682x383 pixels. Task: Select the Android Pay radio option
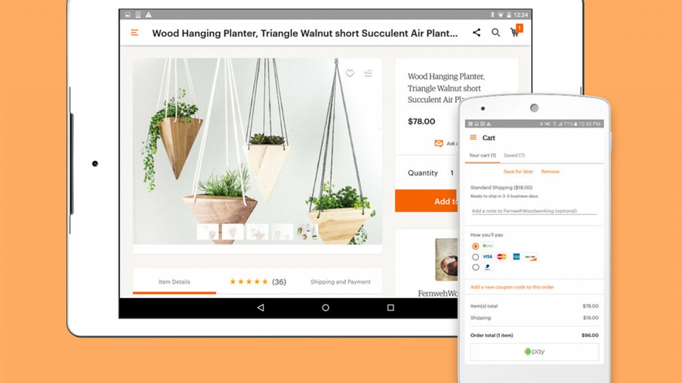pos(475,246)
